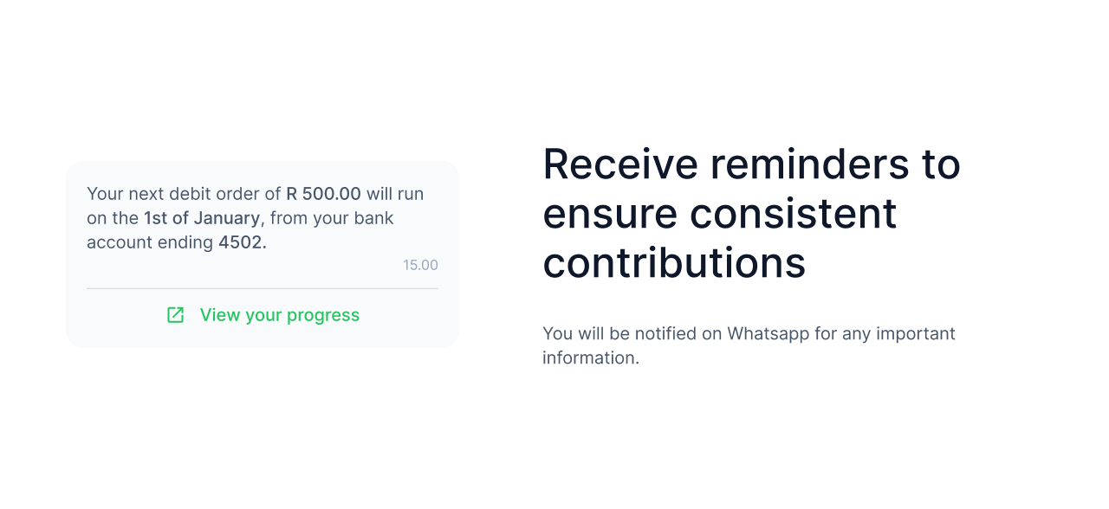Click the external link icon beside View your progress
This screenshot has width=1109, height=509.
[x=175, y=315]
